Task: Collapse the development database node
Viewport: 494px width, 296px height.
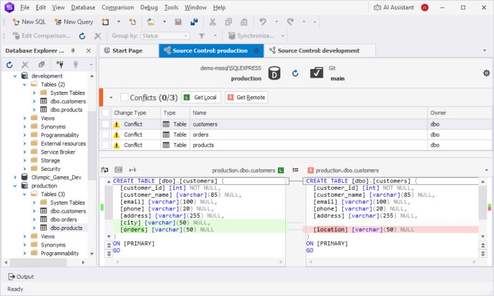Action: tap(15, 76)
